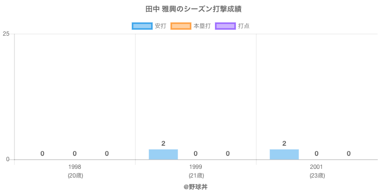Click the (21歳) age label

(x=196, y=175)
